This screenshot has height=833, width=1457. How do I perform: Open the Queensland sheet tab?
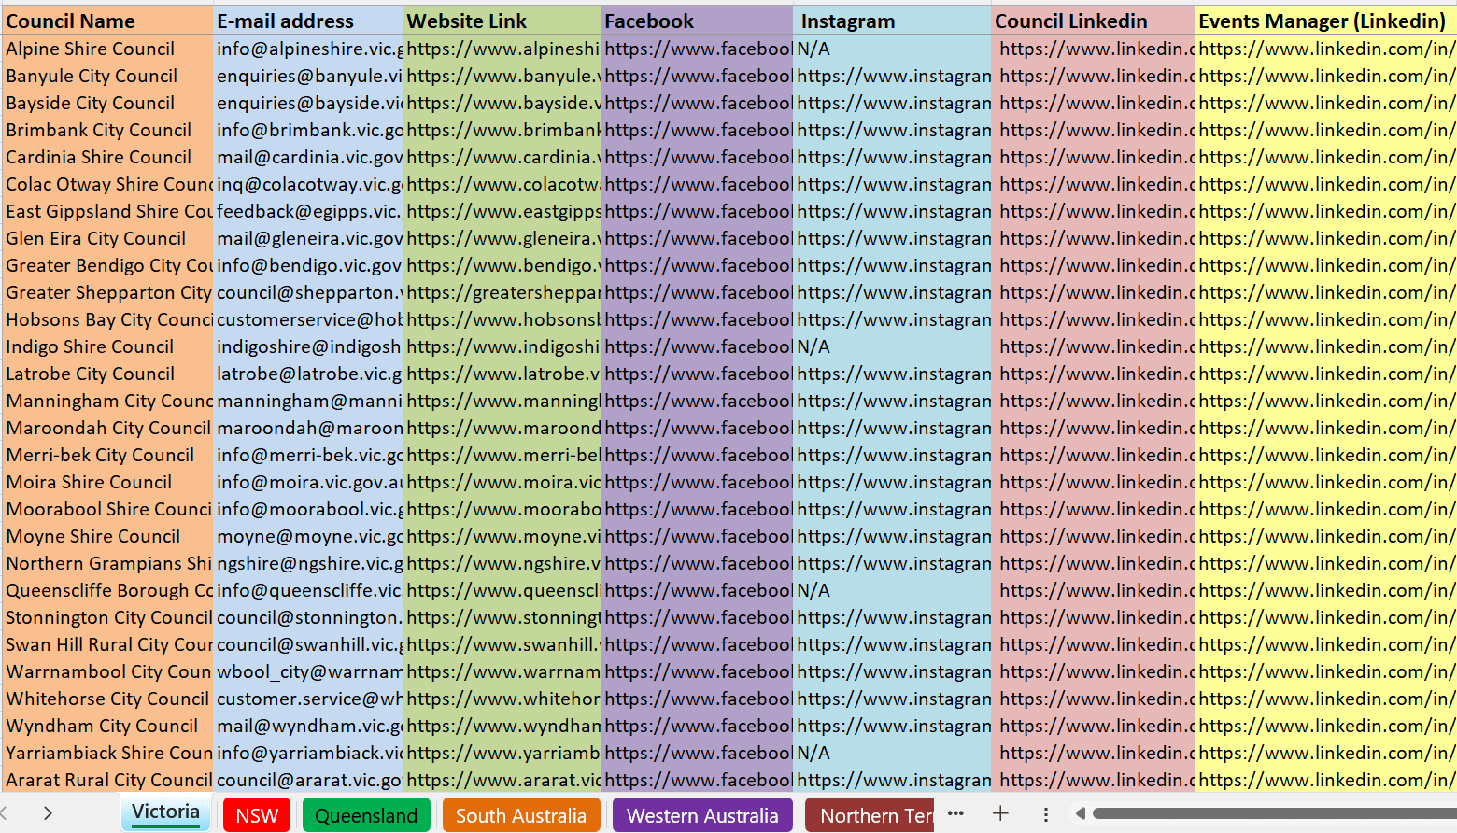[366, 815]
